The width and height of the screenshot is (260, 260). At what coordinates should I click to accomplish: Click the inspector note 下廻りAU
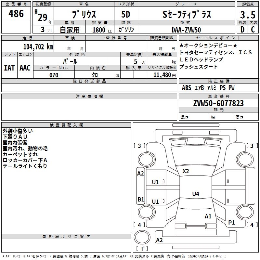click(15, 137)
